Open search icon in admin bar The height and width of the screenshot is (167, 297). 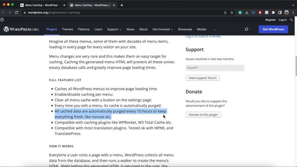click(291, 19)
